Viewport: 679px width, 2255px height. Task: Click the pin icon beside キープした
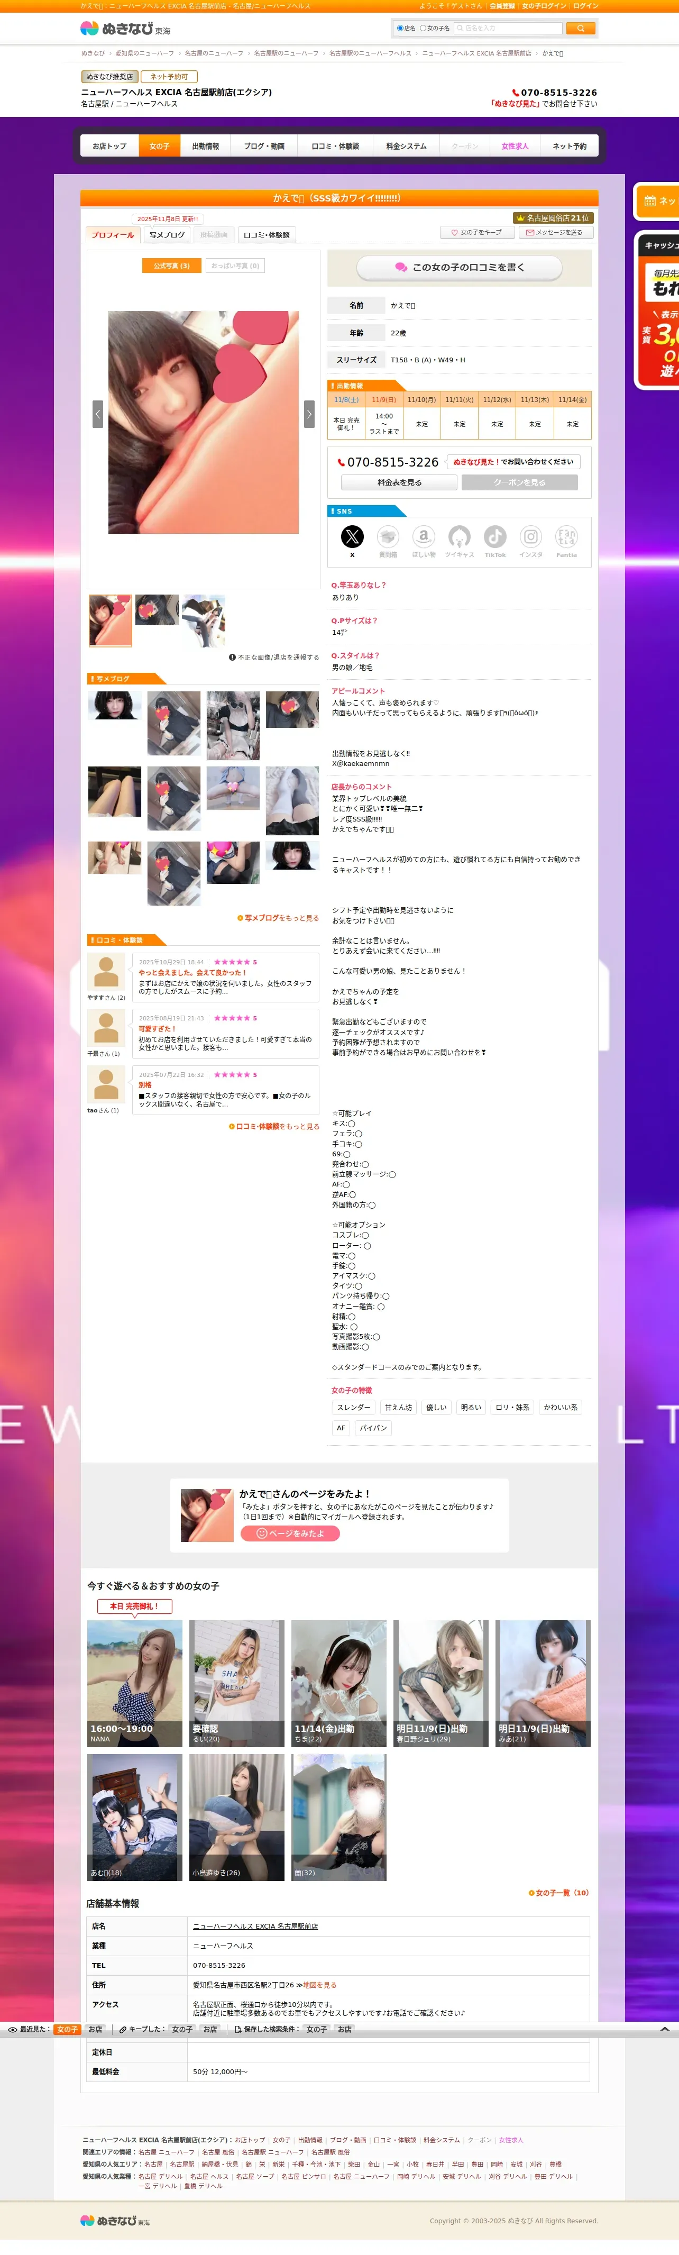(x=123, y=2029)
